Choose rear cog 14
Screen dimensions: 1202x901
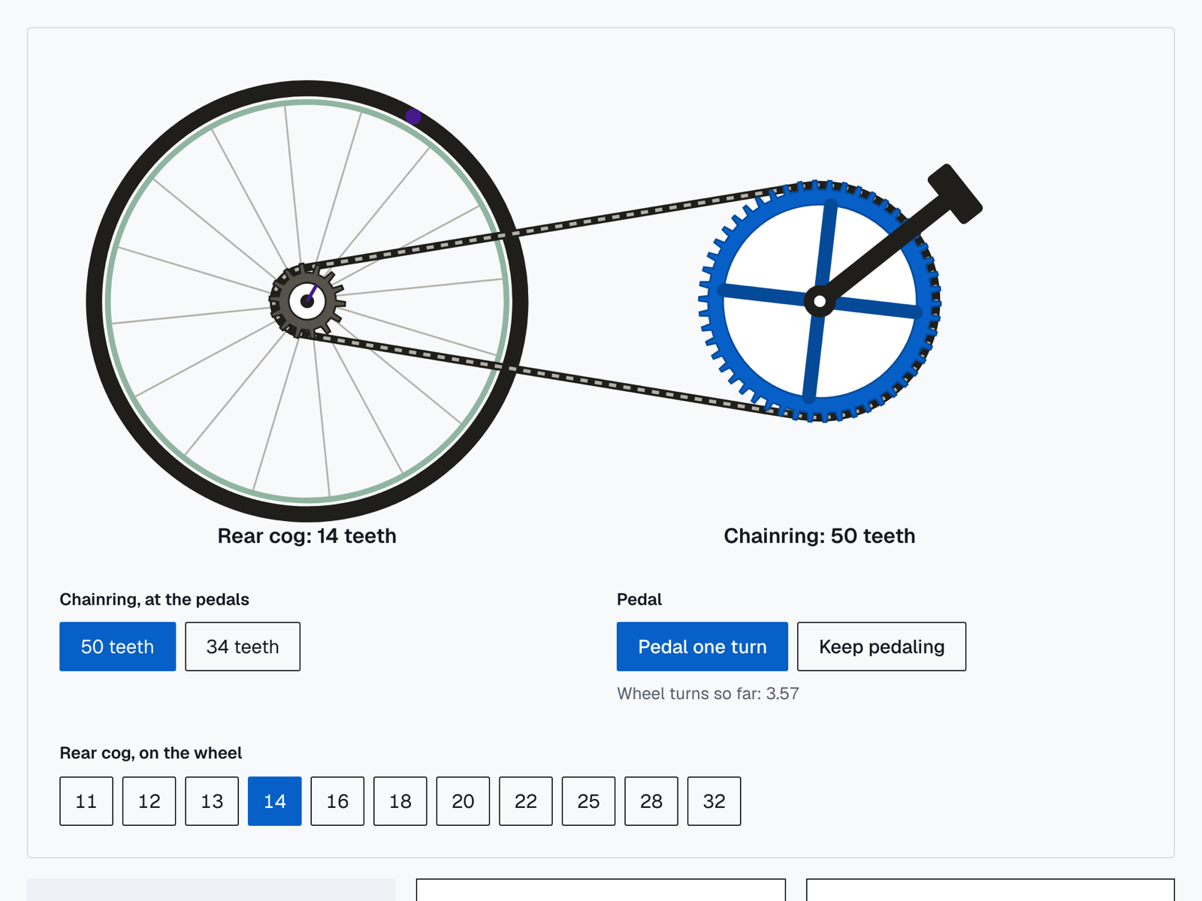(x=275, y=801)
